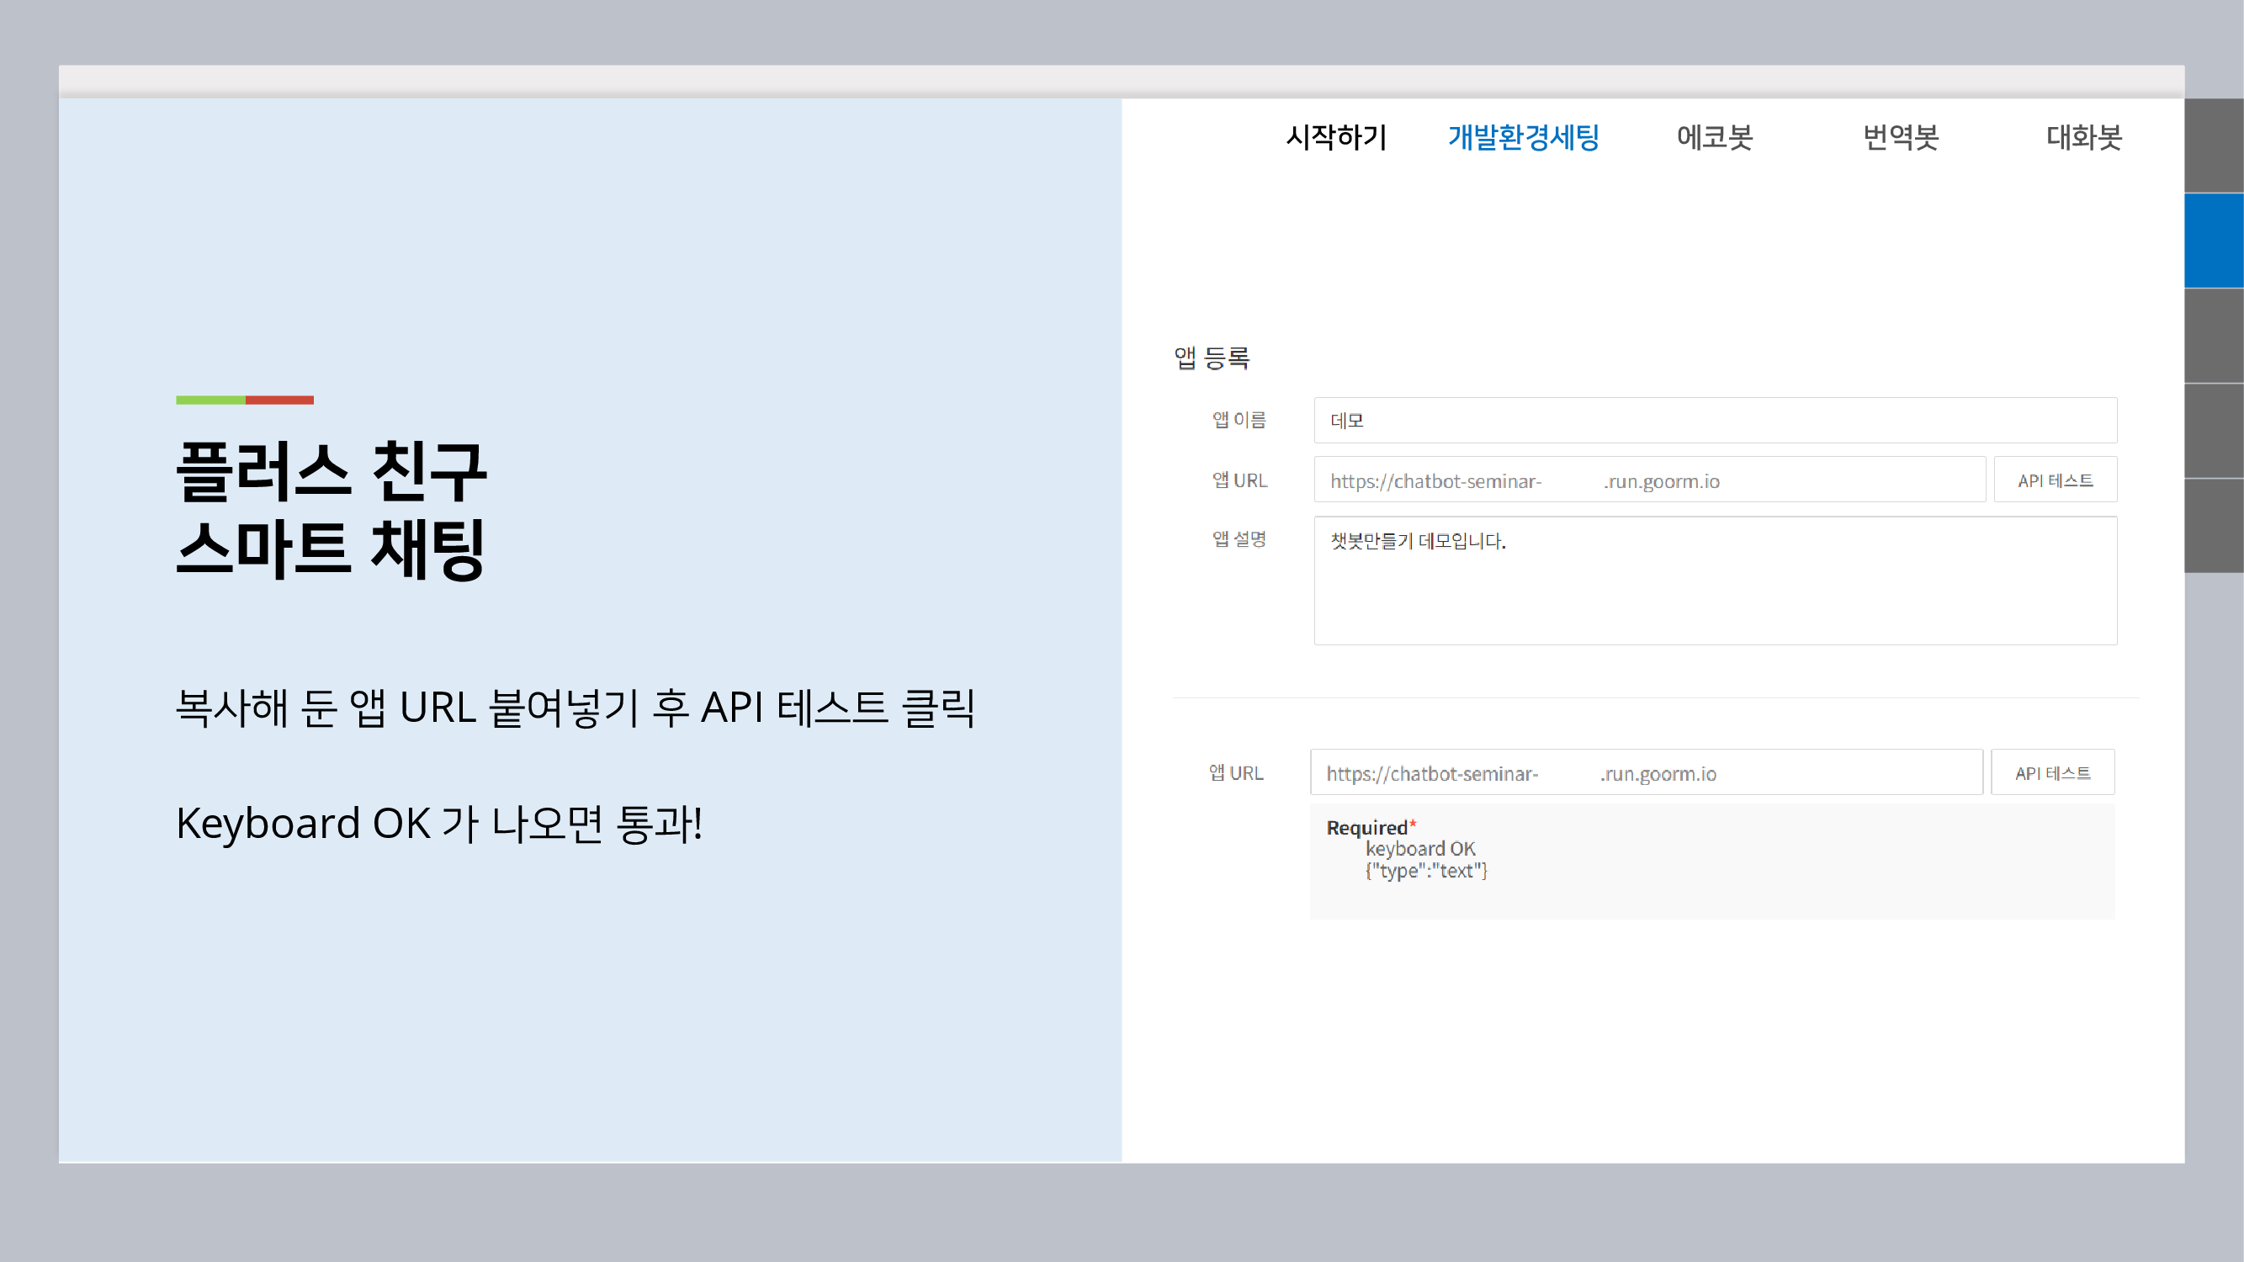2244x1262 pixels.
Task: Click the green and red accent bar
Action: [245, 400]
